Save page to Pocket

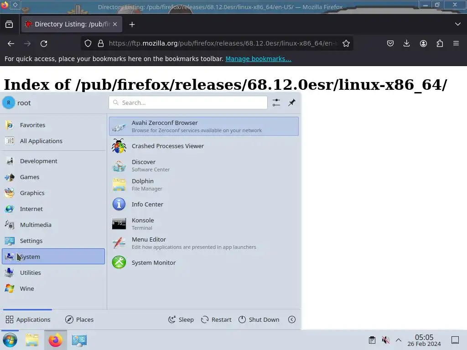pyautogui.click(x=390, y=43)
